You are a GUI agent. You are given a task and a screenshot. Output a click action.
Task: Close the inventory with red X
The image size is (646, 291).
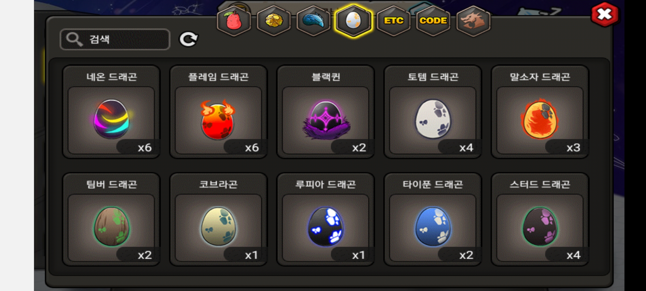605,15
